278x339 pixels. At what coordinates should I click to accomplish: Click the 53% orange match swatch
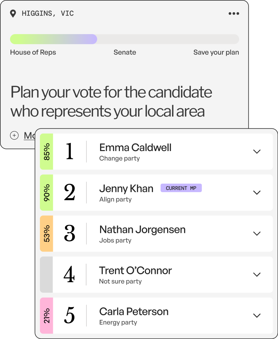47,234
